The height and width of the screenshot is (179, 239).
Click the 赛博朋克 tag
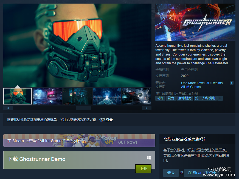tap(185, 98)
